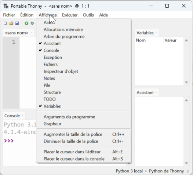Click the Debug bug icon in toolbar
The image size is (193, 175).
[32, 23]
